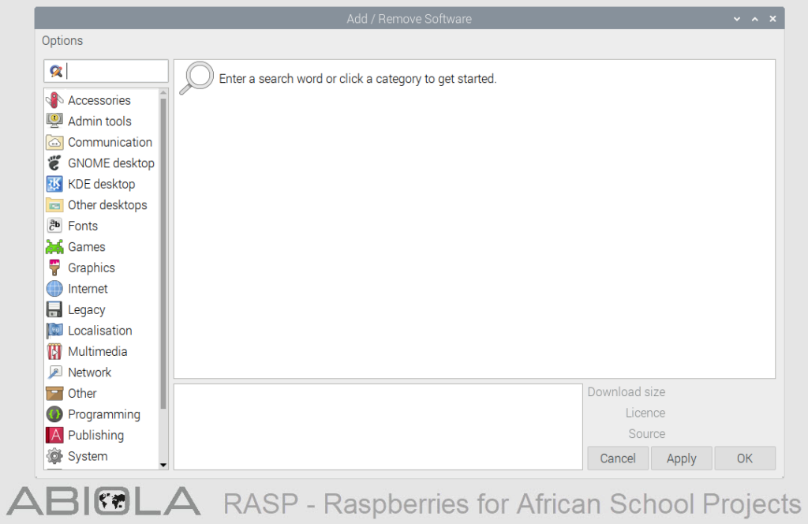Screen dimensions: 808x524
Task: Click the Accessories category icon
Action: [54, 100]
